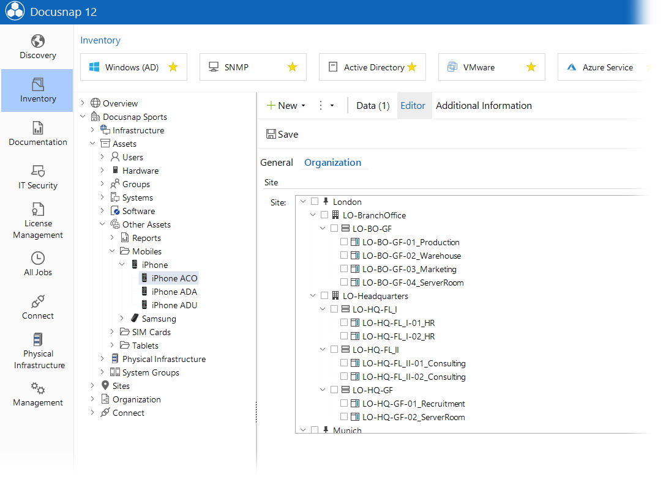Click the star on Active Directory tile
Screen dimensions: 666x488
click(x=411, y=67)
